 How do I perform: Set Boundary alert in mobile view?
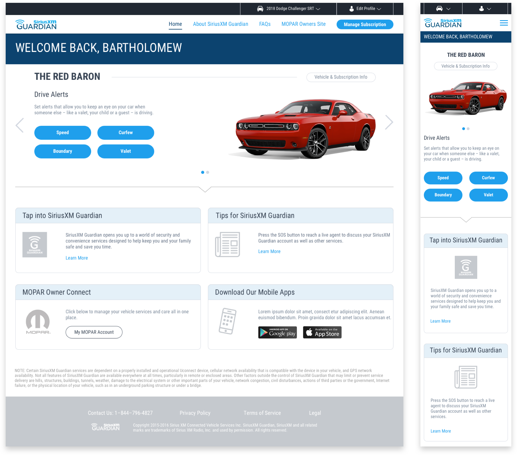(x=443, y=195)
